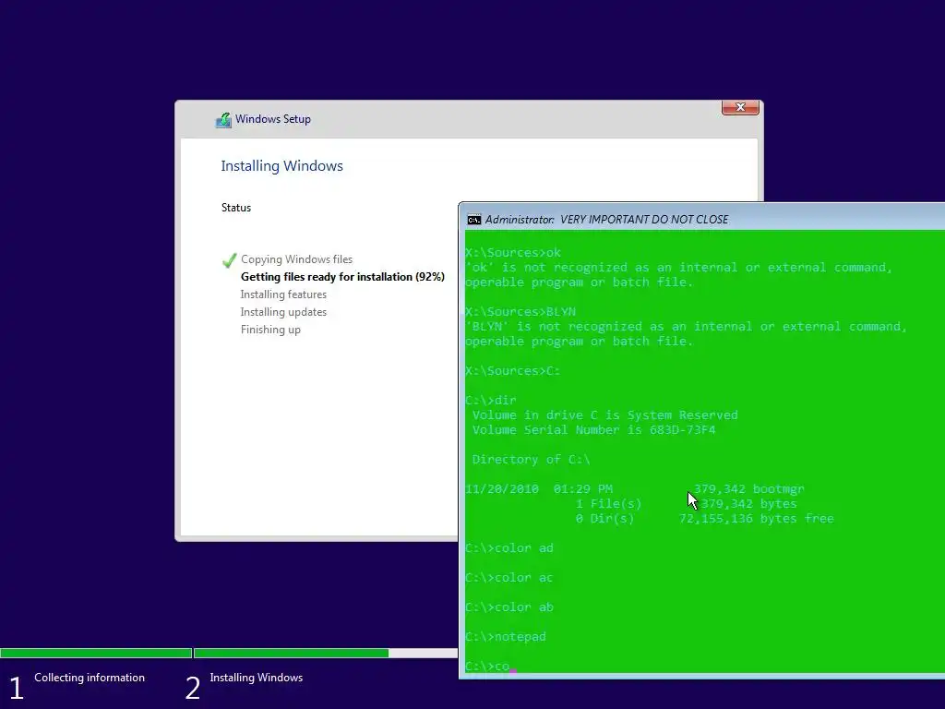Viewport: 945px width, 709px height.
Task: Click the command prompt window icon
Action: click(x=474, y=220)
